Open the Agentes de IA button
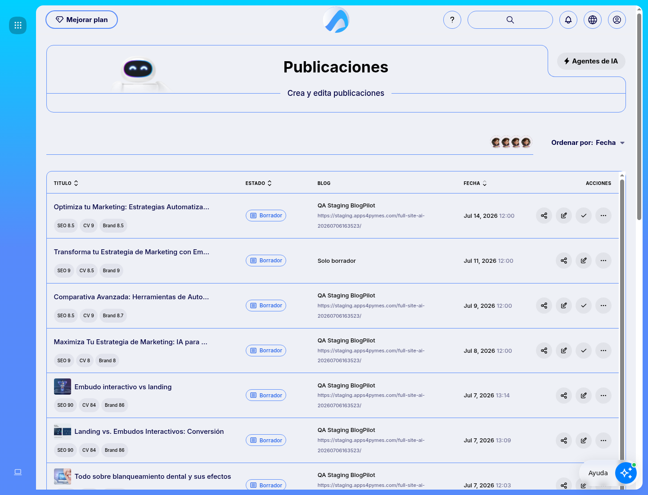This screenshot has width=648, height=495. pos(591,61)
